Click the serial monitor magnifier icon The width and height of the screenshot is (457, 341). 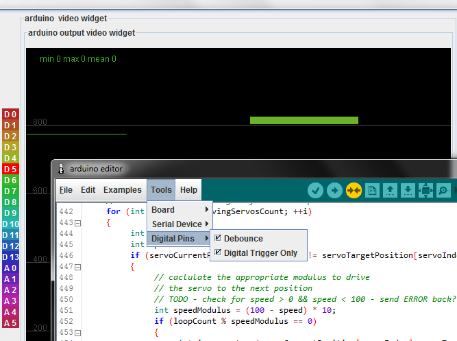tap(443, 191)
